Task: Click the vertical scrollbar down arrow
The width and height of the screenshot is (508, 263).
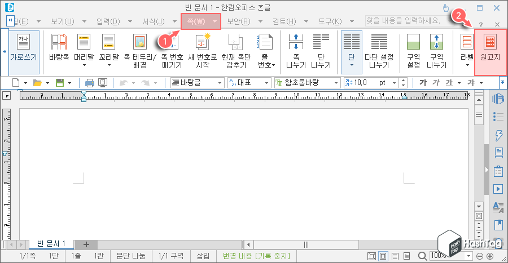Action: pyautogui.click(x=479, y=206)
